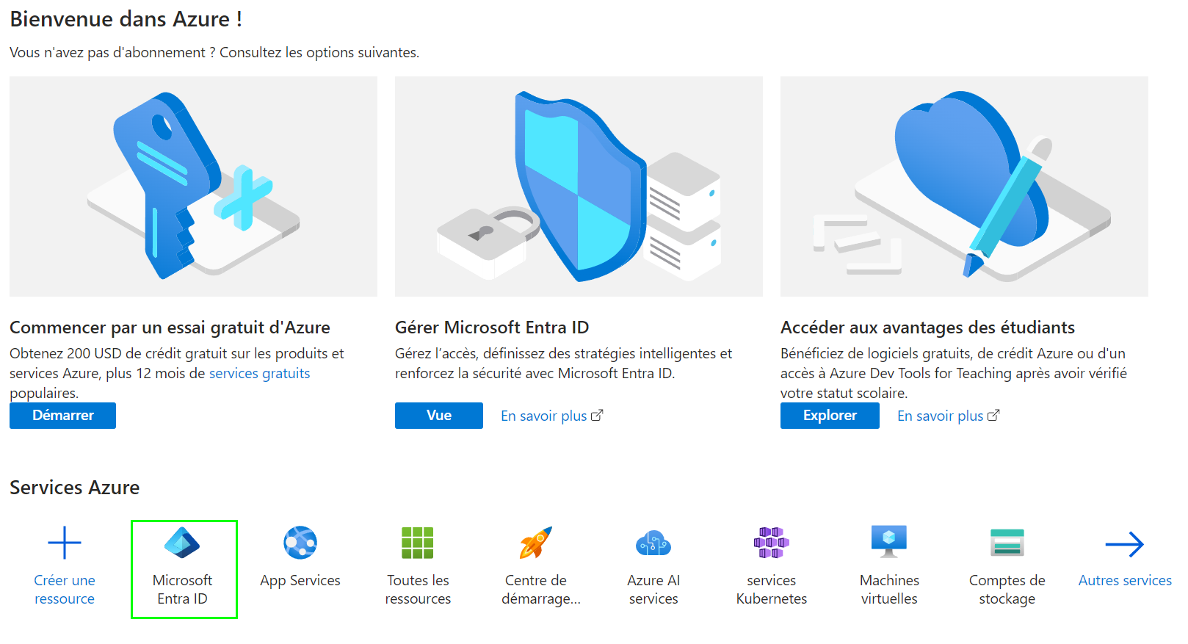Click the Créer une ressource label
Screen dimensions: 1188x644
pos(65,590)
